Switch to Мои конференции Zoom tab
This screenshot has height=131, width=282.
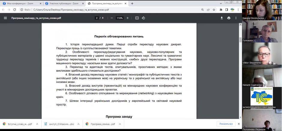[x=22, y=3]
